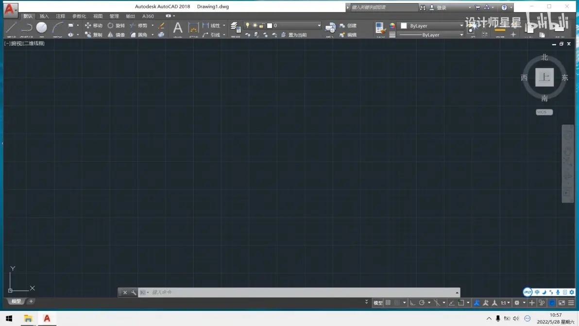The image size is (579, 326).
Task: Open the 1:1 annotation scale dropdown
Action: coord(505,303)
